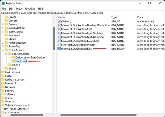This screenshot has height=117, width=165.
Task: Click the registry path address bar
Action: pos(82,13)
